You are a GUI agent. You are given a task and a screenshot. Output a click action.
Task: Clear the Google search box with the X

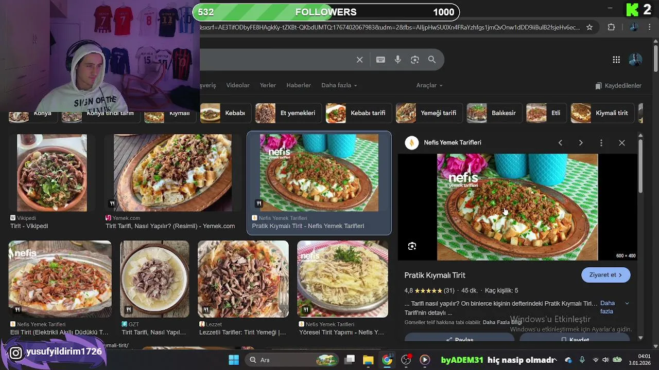(360, 60)
